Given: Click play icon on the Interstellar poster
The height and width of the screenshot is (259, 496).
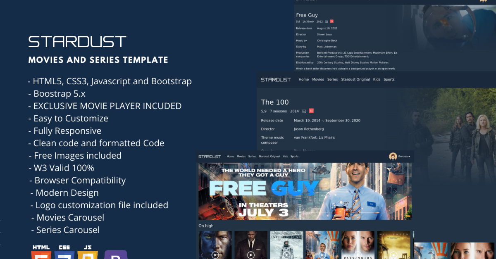Looking at the screenshot, I should click(286, 255).
